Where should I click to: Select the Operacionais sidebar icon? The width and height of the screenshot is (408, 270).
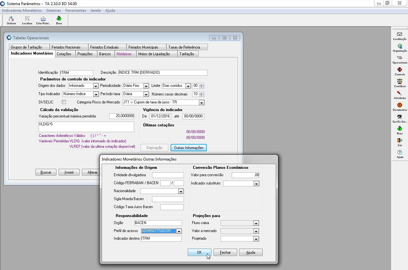(x=400, y=60)
